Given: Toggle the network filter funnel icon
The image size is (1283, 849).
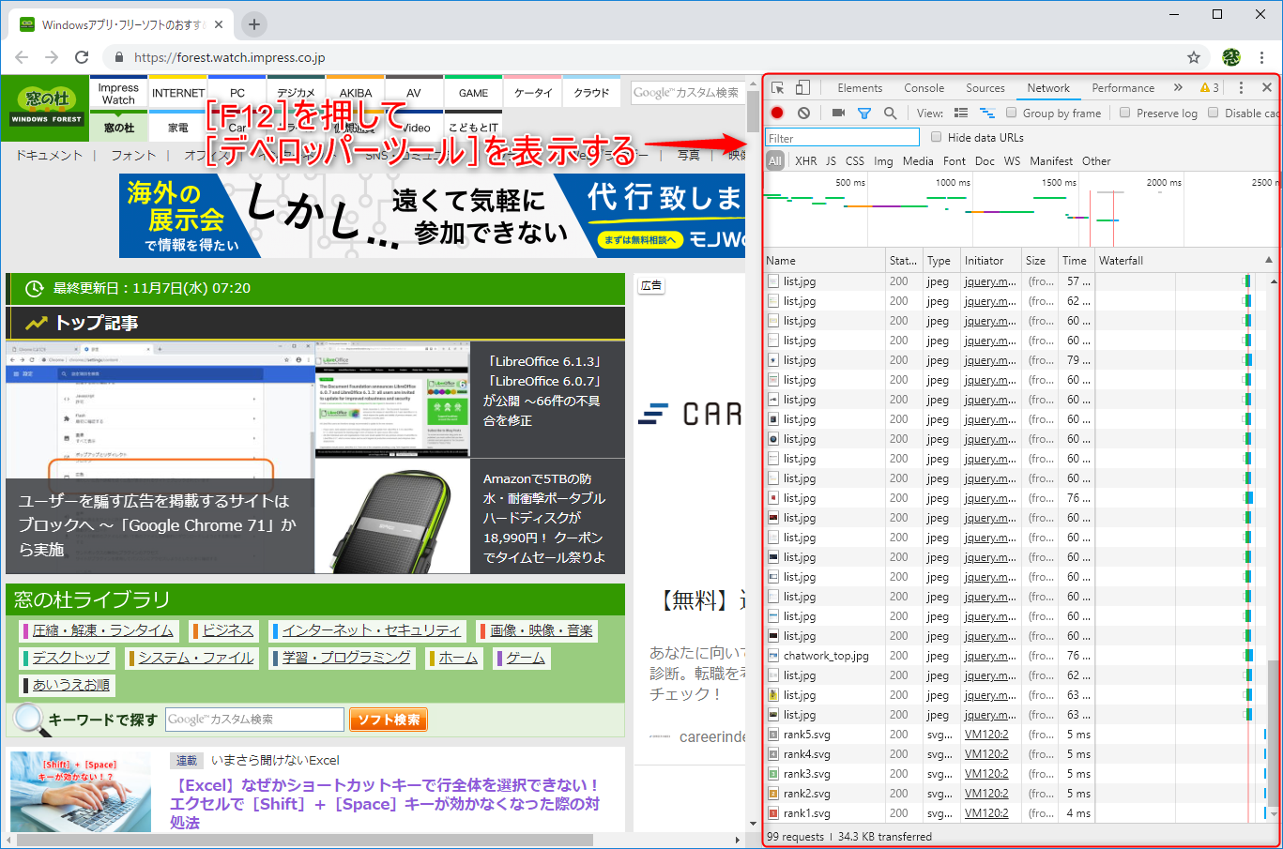Looking at the screenshot, I should coord(864,113).
